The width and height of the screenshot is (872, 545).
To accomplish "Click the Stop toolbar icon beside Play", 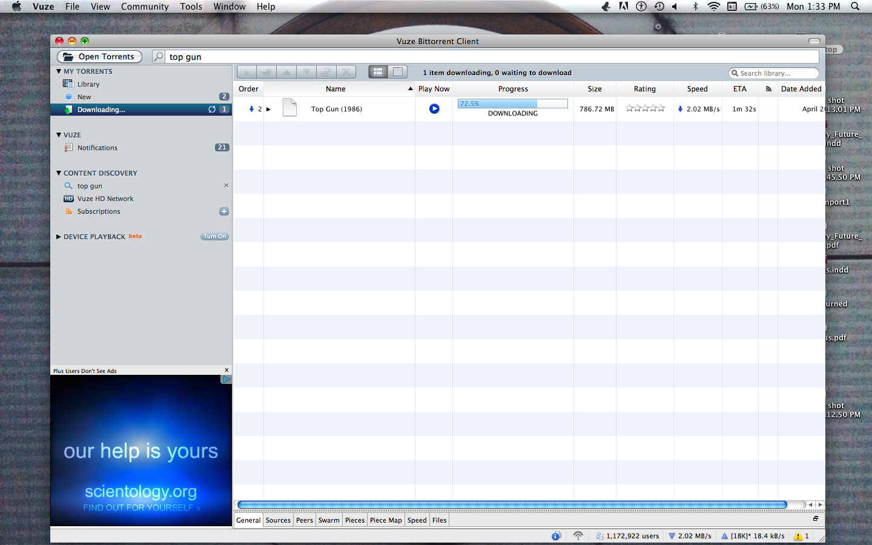I will click(x=266, y=72).
